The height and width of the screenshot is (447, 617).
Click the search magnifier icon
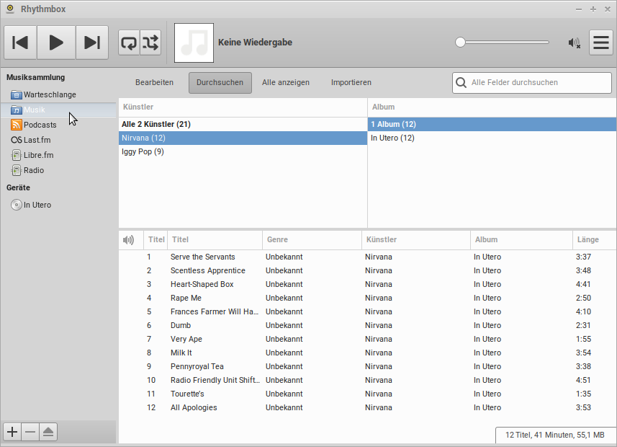[x=461, y=82]
